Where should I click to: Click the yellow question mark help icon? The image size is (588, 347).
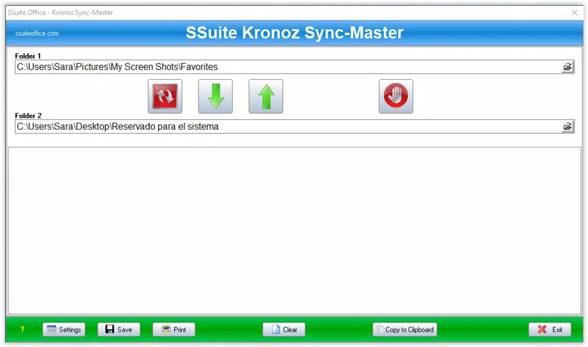[x=22, y=330]
